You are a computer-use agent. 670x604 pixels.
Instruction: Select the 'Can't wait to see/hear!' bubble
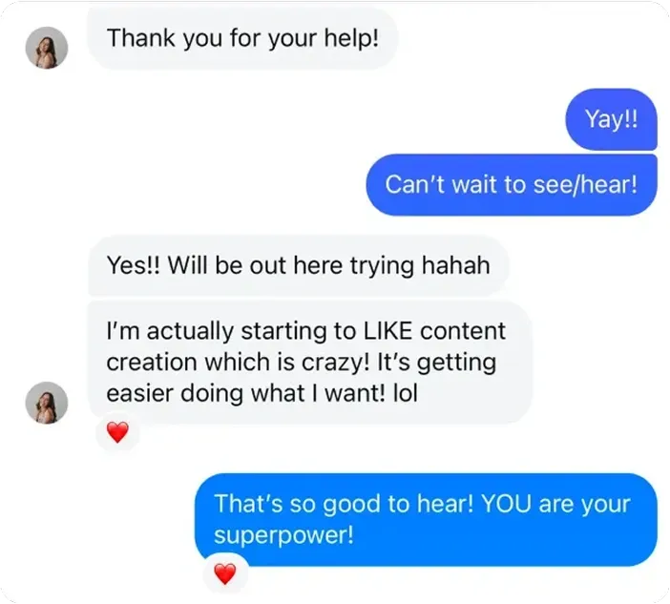tap(512, 185)
